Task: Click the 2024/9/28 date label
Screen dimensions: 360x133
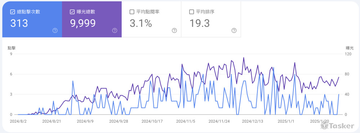Action: click(x=118, y=121)
